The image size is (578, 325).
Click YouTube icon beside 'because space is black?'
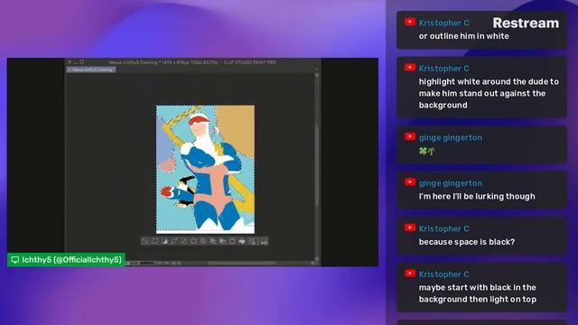410,227
